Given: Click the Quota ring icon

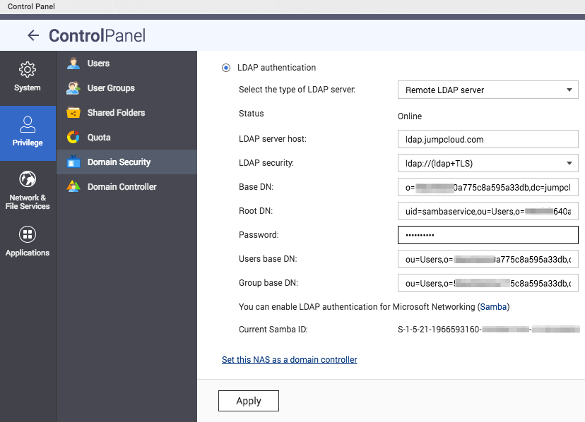Looking at the screenshot, I should [x=73, y=137].
